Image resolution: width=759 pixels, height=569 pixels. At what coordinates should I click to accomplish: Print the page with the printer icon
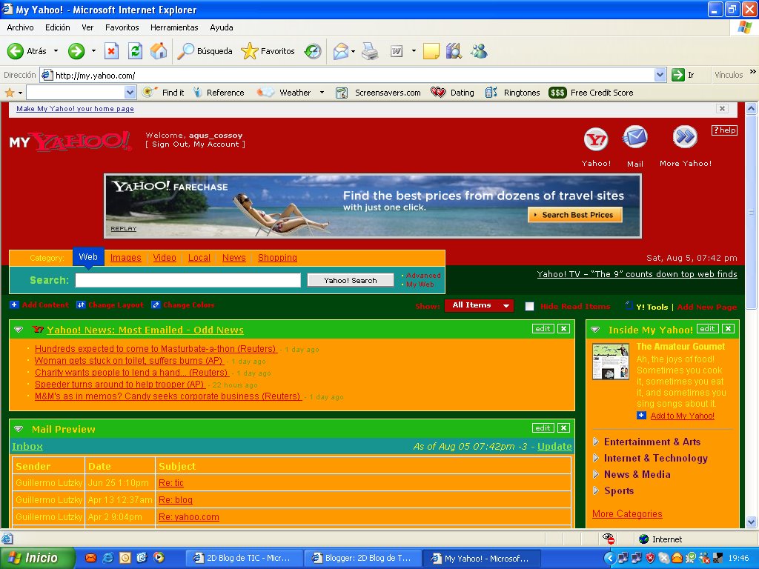[370, 51]
